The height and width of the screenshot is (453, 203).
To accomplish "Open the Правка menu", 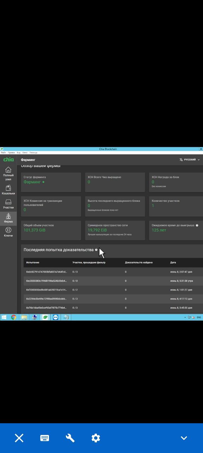I will tap(11, 153).
